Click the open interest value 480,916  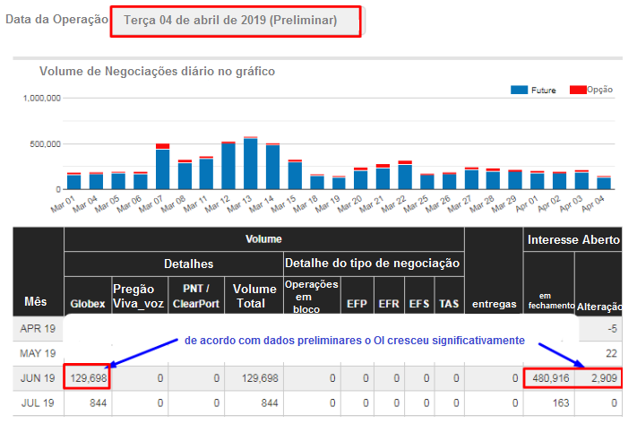[x=548, y=379]
